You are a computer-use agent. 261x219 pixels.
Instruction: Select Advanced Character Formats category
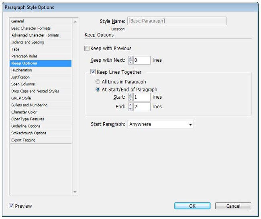pos(41,35)
